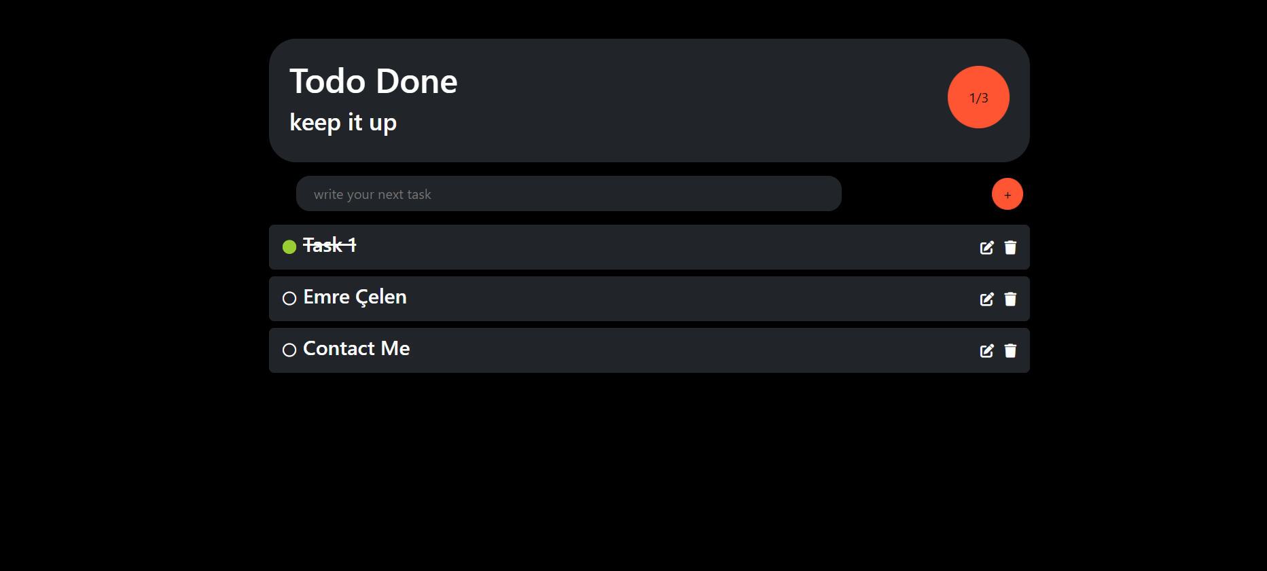Screen dimensions: 1267x571
Task: Click the keep it up subtitle
Action: 343,123
